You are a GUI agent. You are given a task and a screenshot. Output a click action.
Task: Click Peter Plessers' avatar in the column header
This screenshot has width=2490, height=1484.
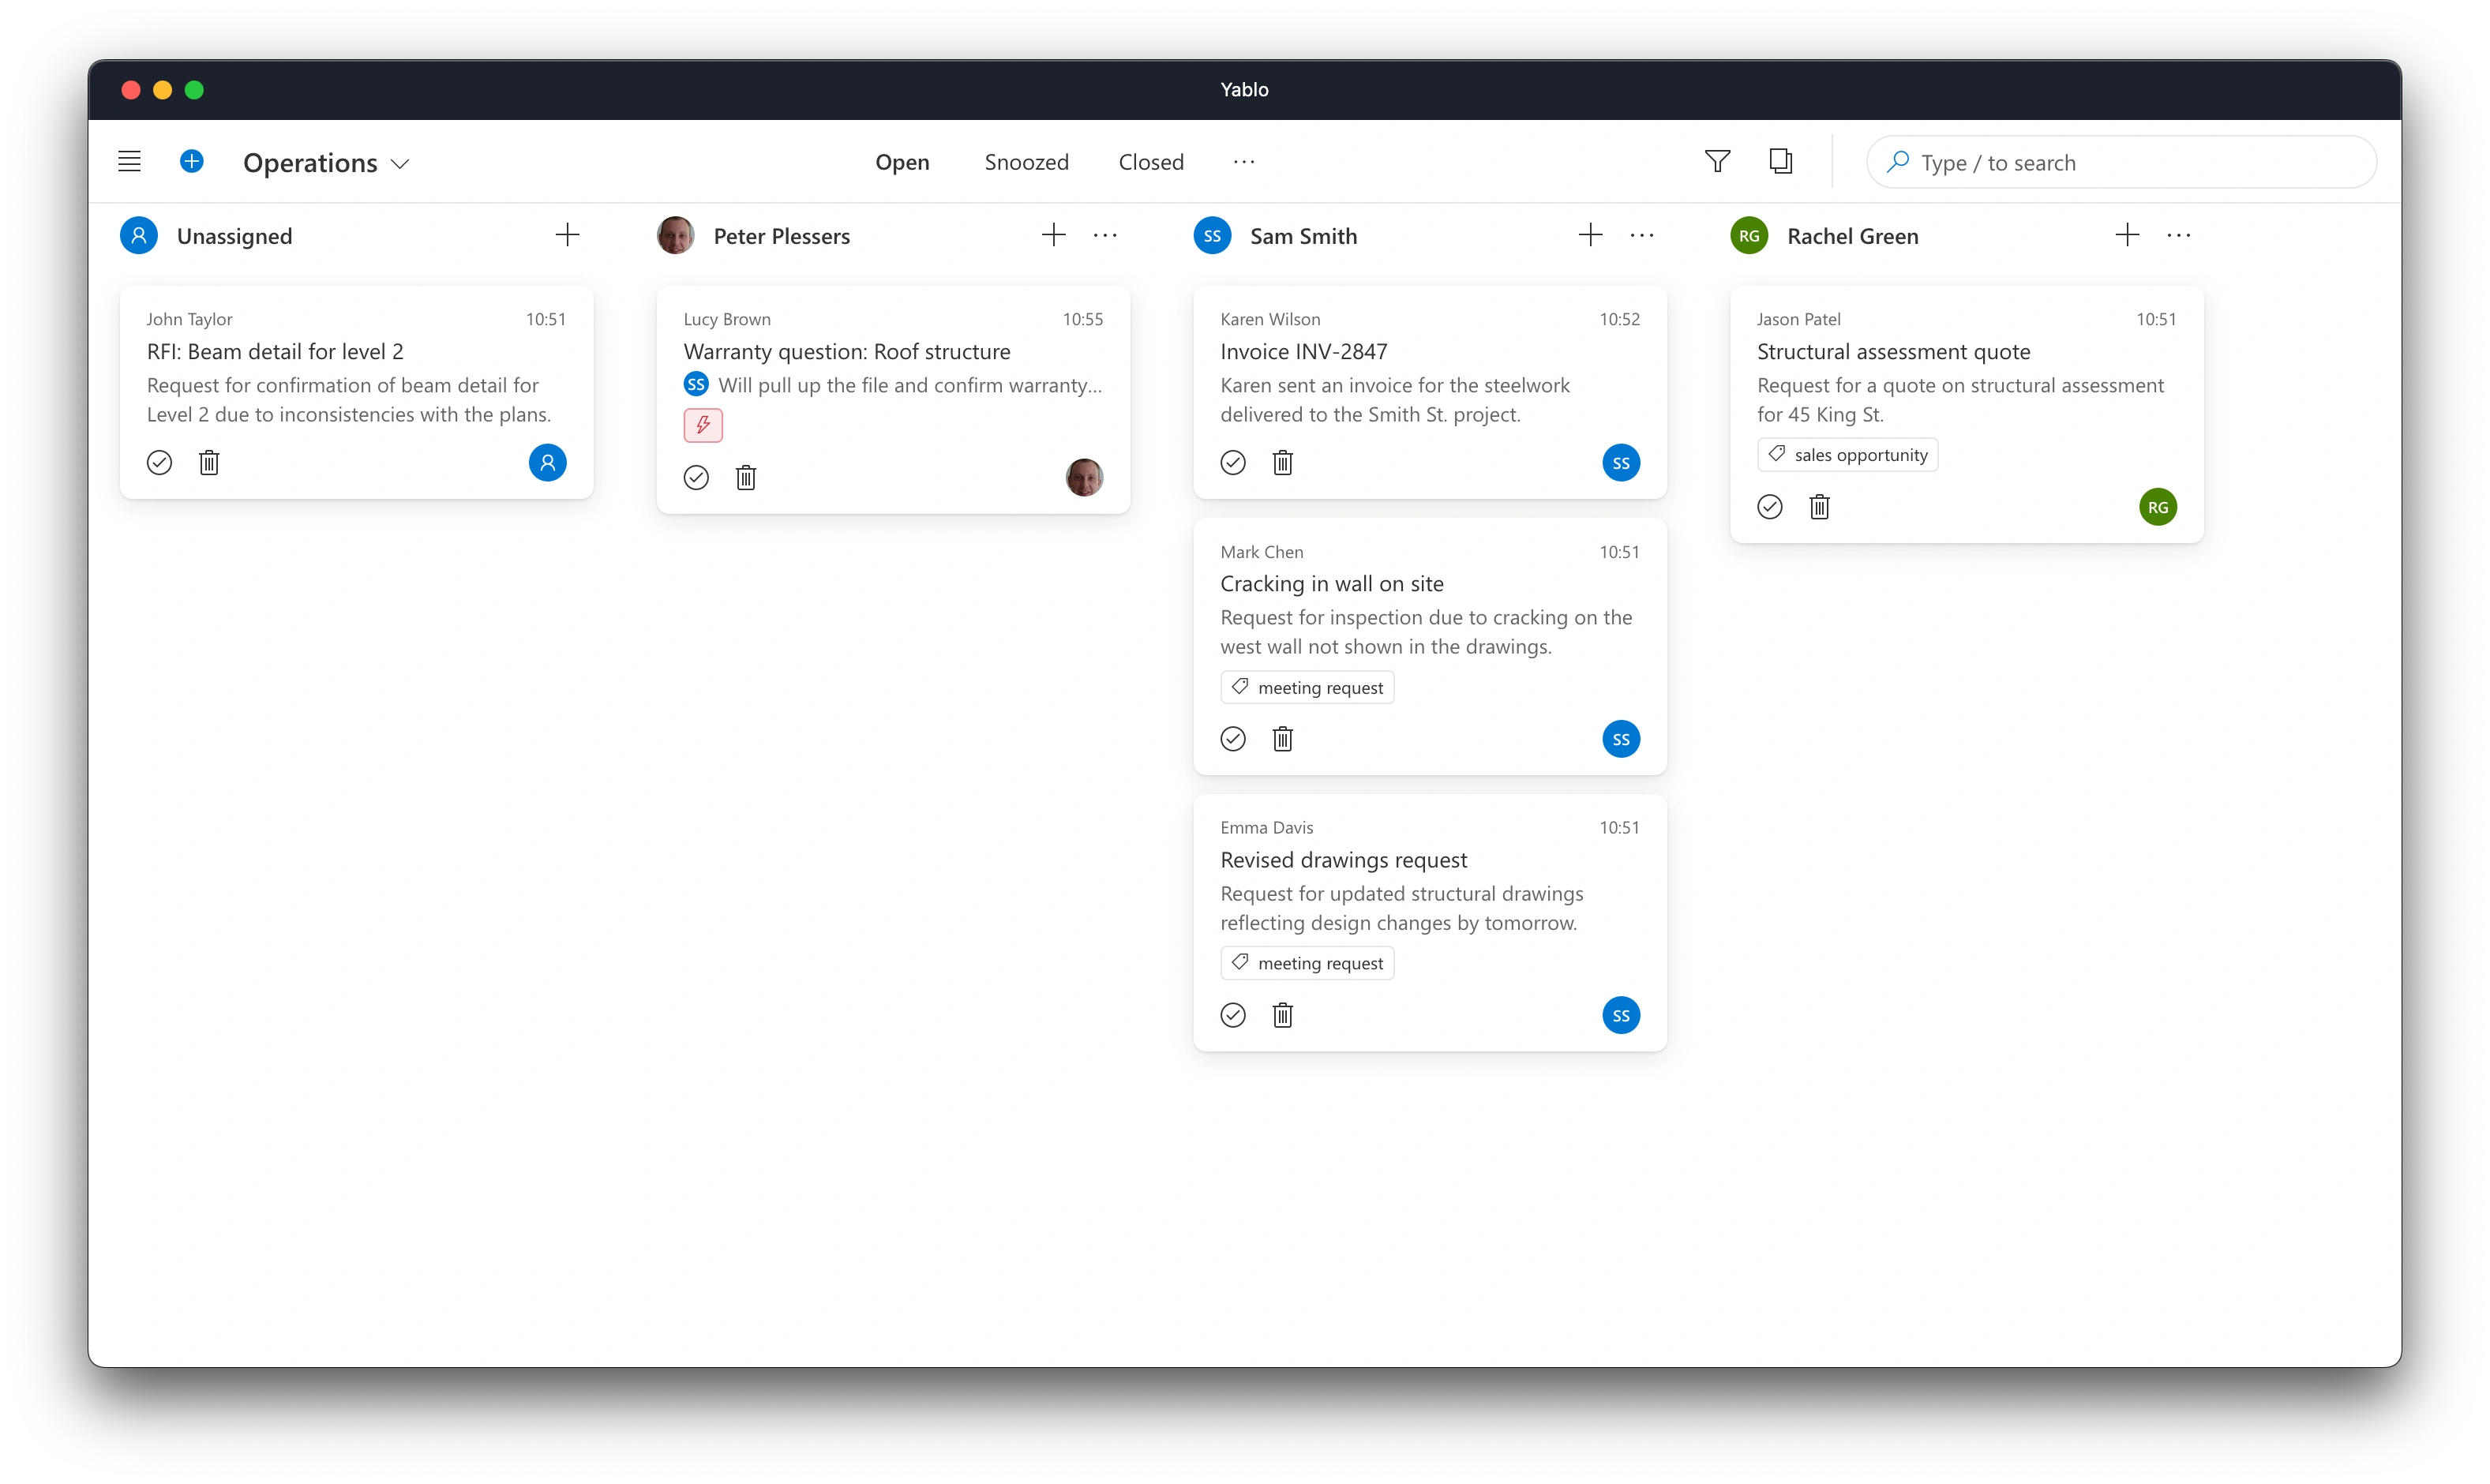tap(675, 235)
